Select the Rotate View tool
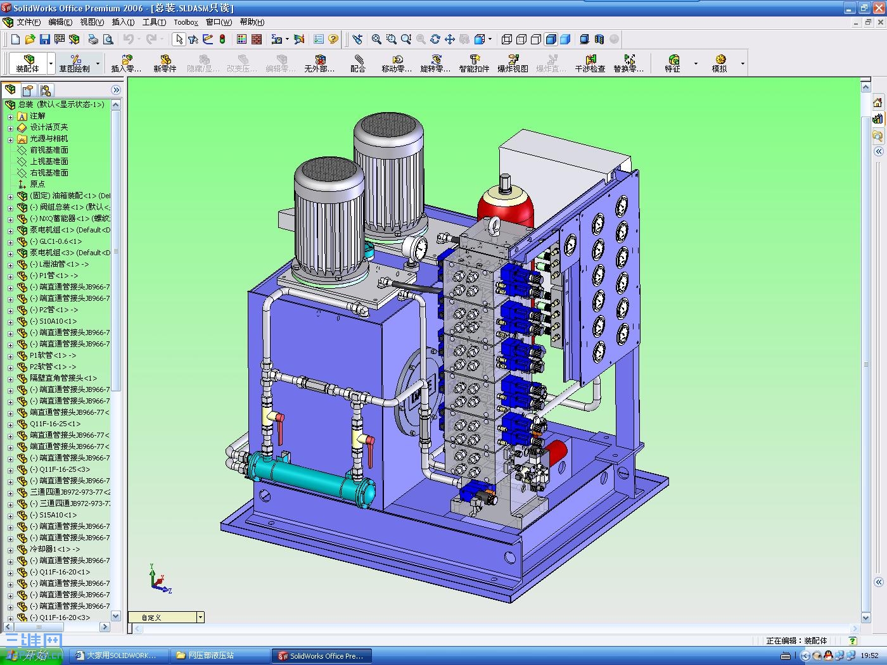 click(x=435, y=39)
